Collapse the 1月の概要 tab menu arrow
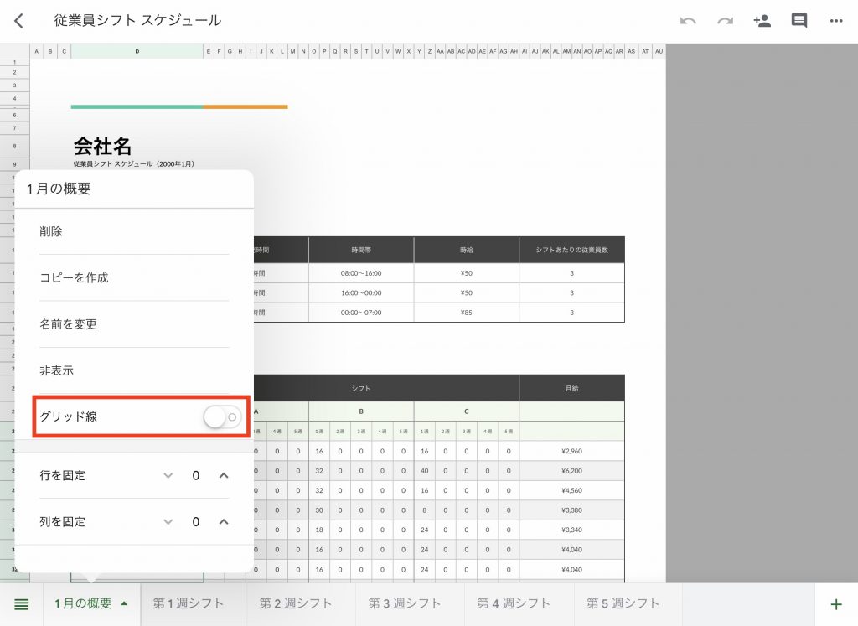The image size is (858, 626). pyautogui.click(x=125, y=603)
